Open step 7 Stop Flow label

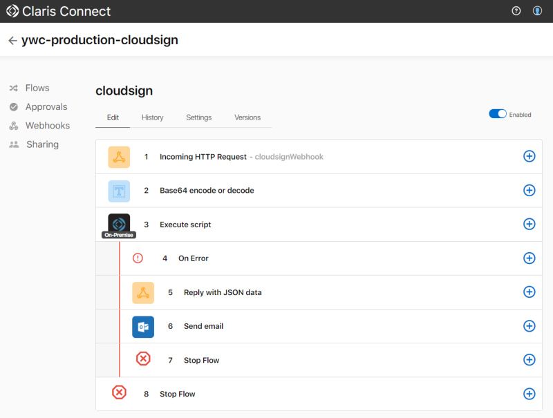click(201, 360)
